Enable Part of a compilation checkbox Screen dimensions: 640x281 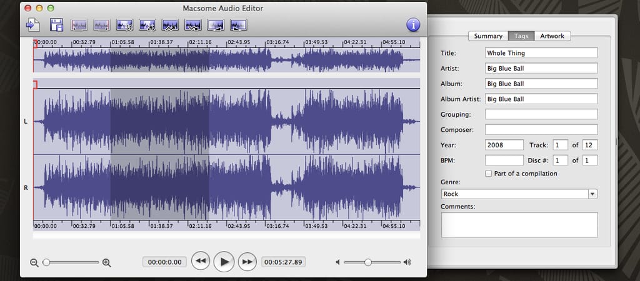[489, 174]
